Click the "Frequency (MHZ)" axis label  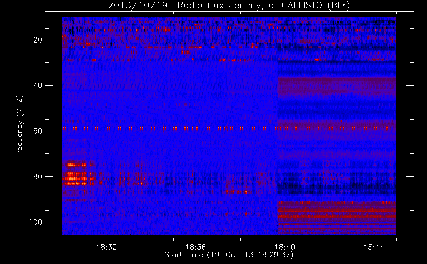(20, 127)
